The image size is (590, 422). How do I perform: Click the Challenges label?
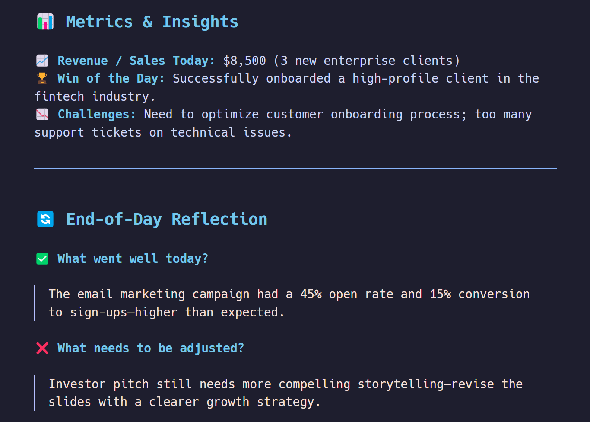(97, 114)
